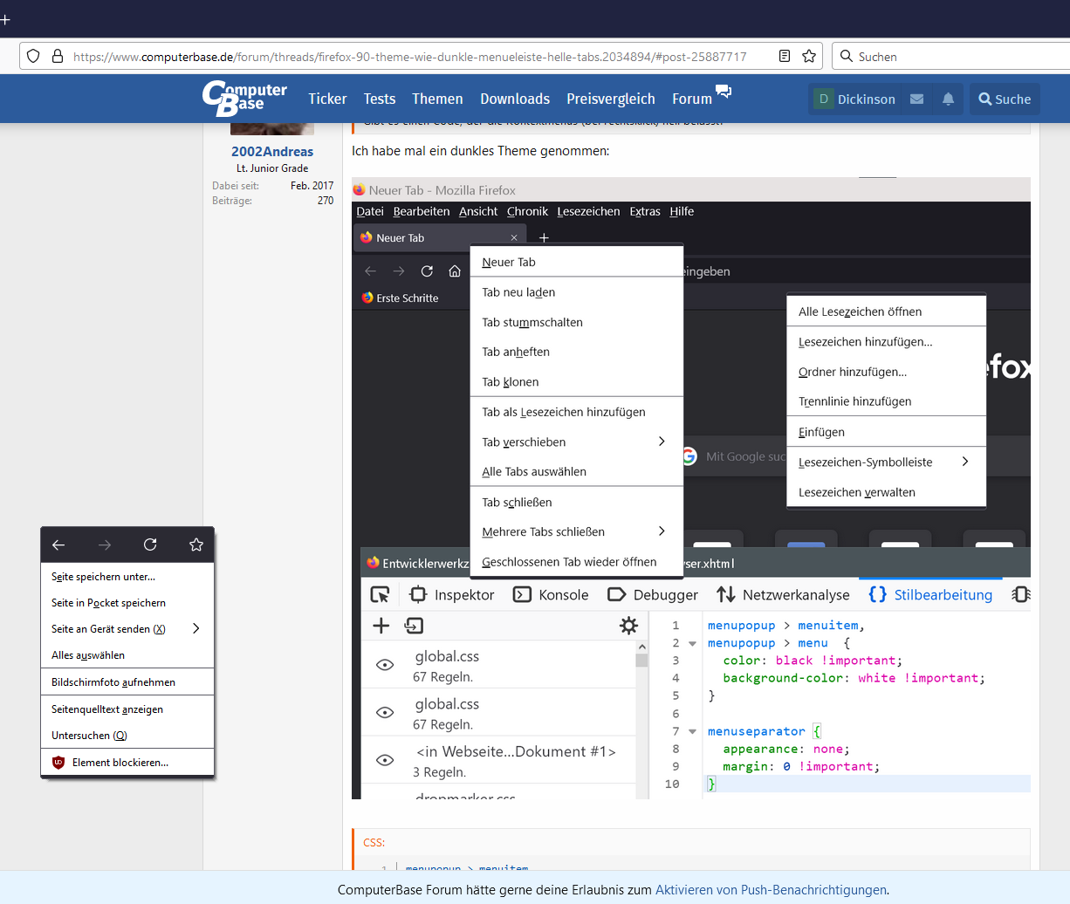Click Erste Schritte bookmark

pyautogui.click(x=401, y=298)
